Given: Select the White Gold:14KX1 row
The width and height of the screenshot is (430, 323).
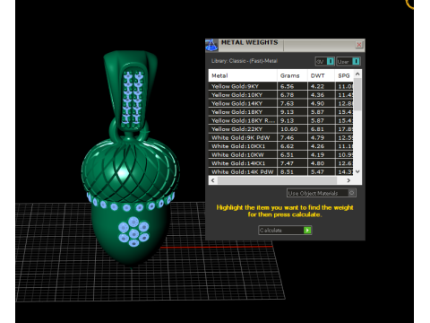Looking at the screenshot, I should point(280,163).
